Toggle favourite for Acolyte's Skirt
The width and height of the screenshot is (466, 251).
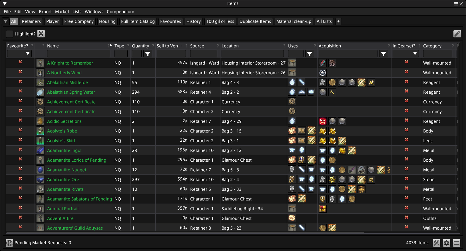(20, 140)
